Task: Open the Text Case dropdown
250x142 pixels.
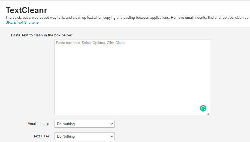Action: click(84, 136)
